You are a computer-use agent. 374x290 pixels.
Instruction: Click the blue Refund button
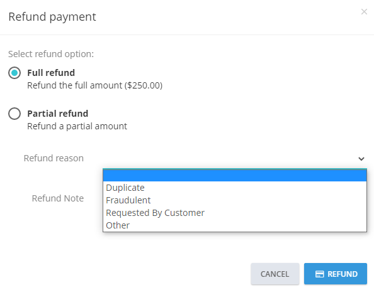tap(336, 274)
